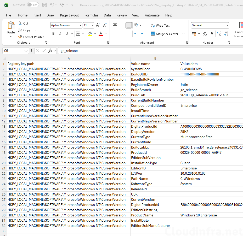Open the Copy options dropdown arrow

tap(36, 30)
